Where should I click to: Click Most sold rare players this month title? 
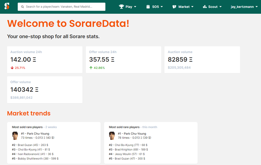click(x=133, y=127)
